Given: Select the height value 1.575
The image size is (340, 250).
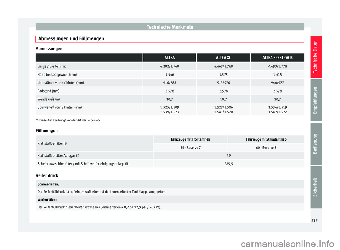Looking at the screenshot, I should (x=223, y=75).
